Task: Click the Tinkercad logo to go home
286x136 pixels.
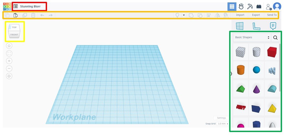Action: 7,6
